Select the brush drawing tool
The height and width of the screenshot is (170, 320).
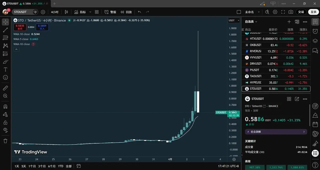click(5, 62)
